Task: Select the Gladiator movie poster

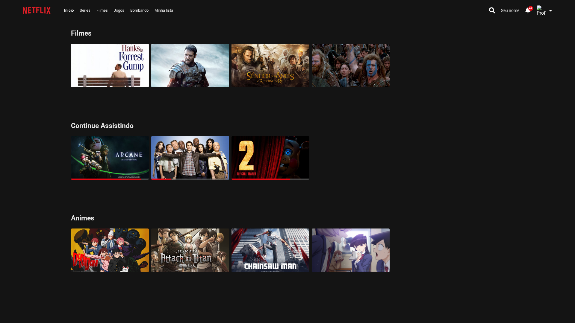Action: (x=190, y=65)
